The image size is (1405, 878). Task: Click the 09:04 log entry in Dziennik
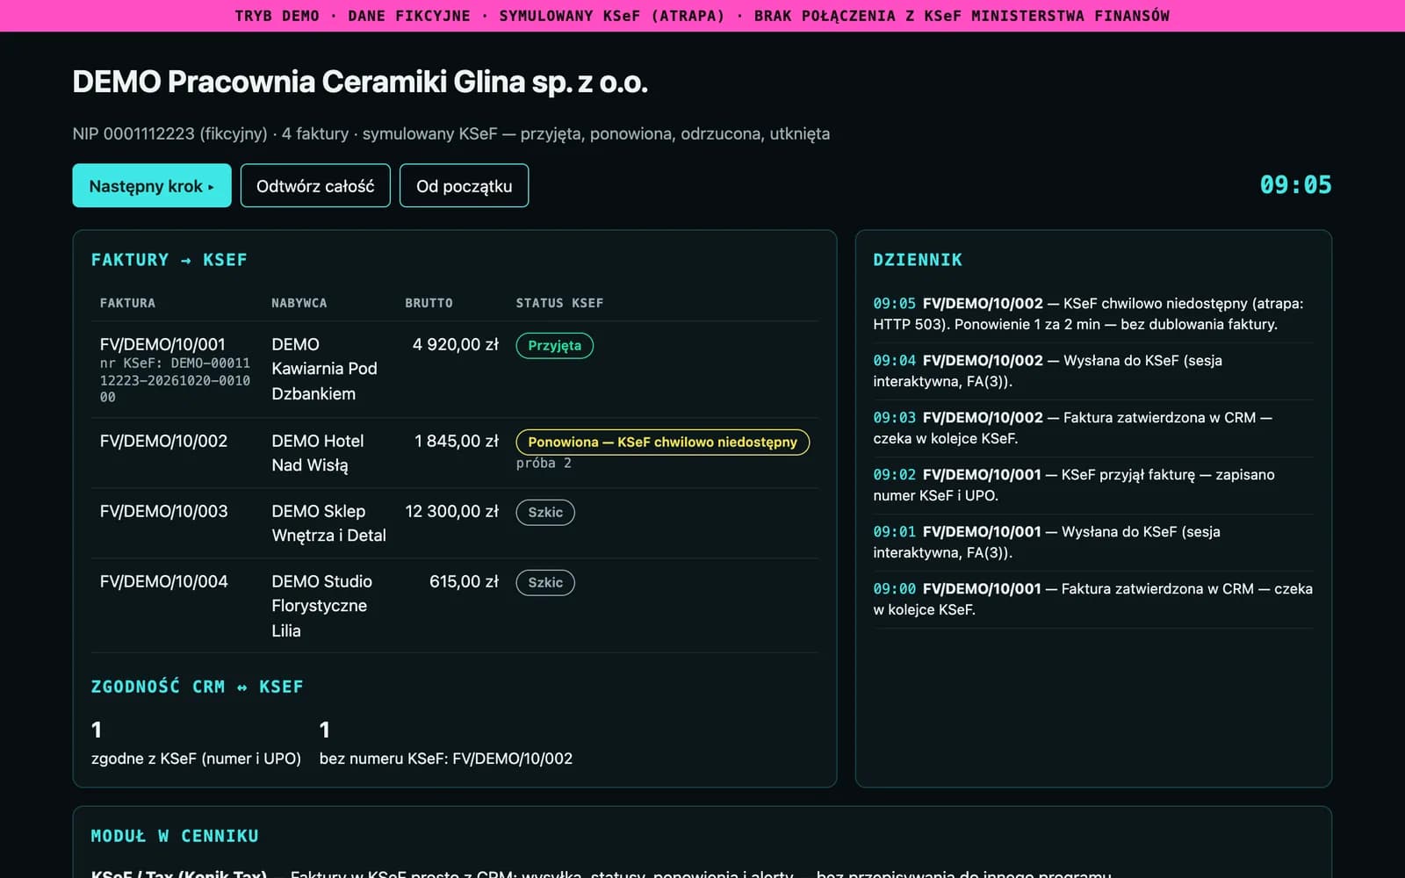tap(1092, 371)
